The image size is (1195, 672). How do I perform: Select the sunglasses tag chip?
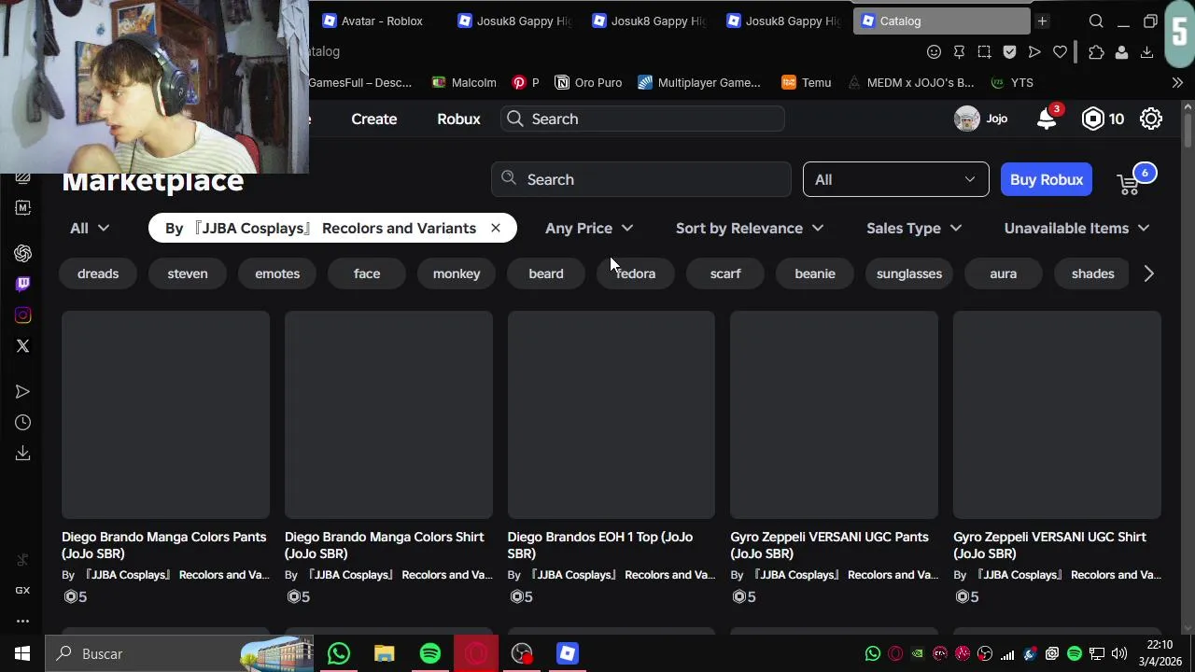909,273
